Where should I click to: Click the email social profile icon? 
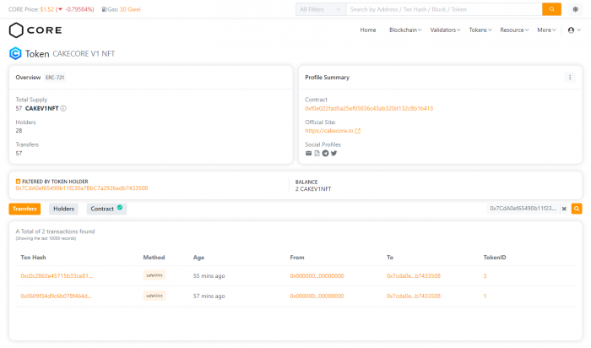click(x=308, y=153)
